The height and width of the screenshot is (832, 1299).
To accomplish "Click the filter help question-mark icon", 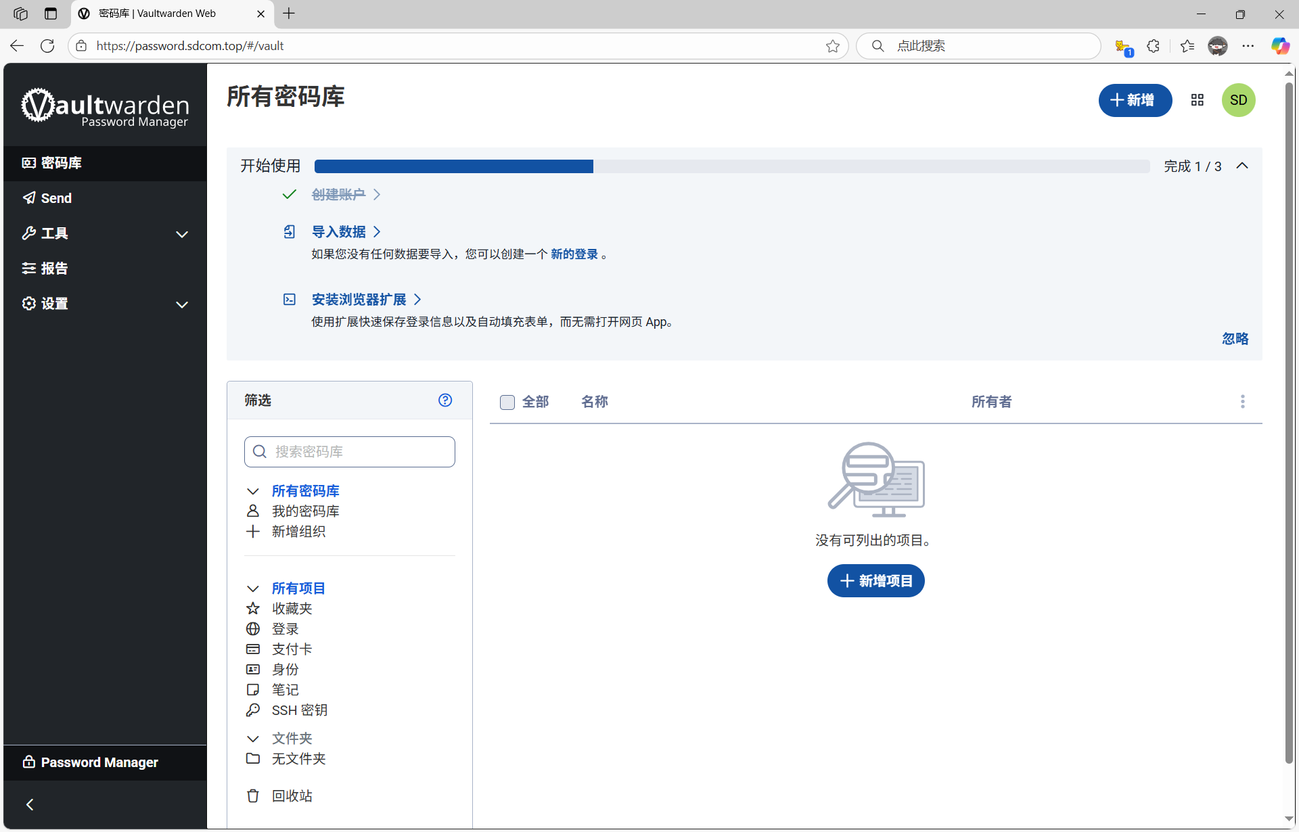I will (x=445, y=400).
